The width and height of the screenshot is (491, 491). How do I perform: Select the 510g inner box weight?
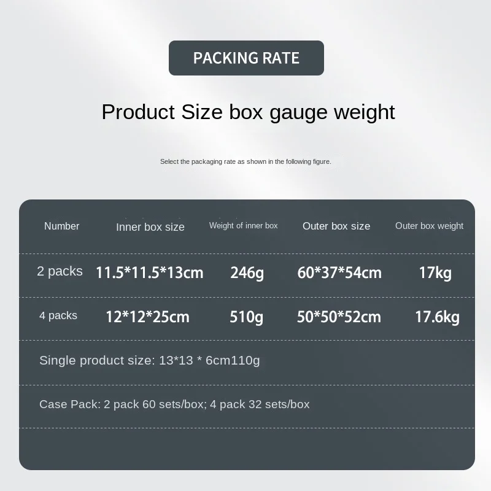point(247,317)
